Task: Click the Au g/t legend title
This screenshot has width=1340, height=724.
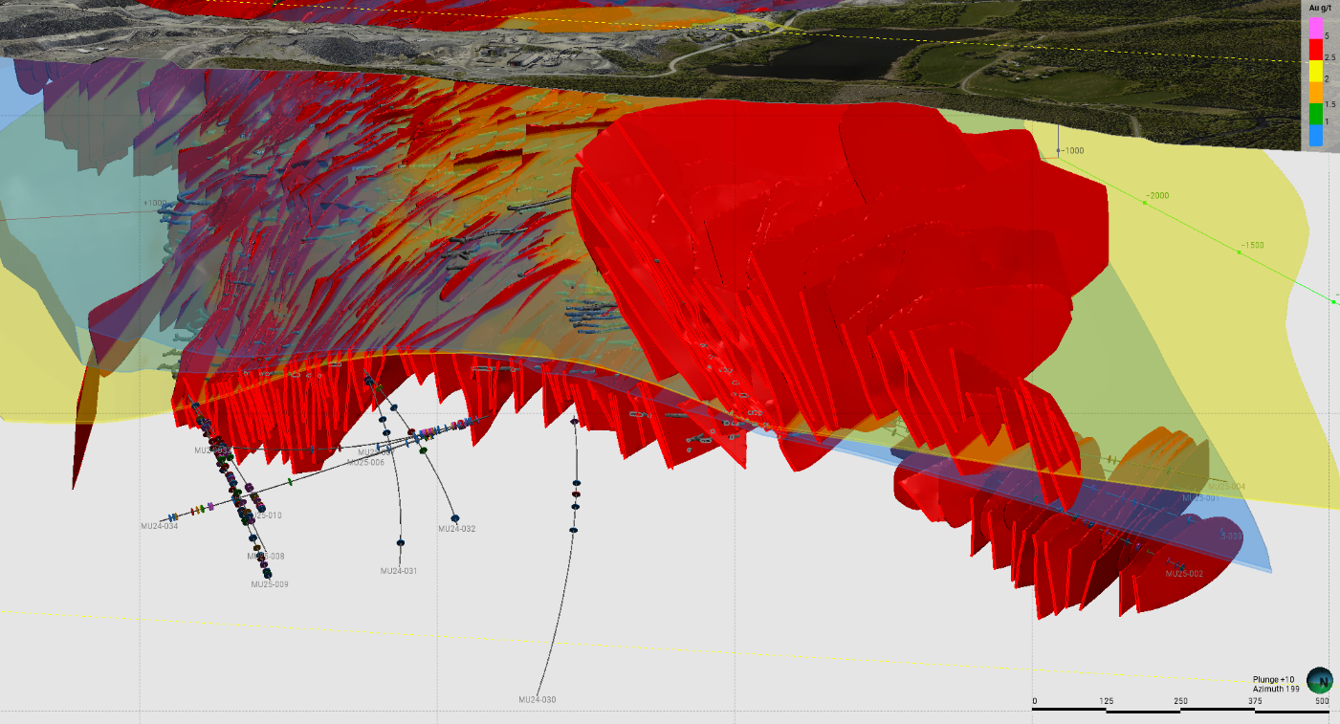Action: 1320,8
